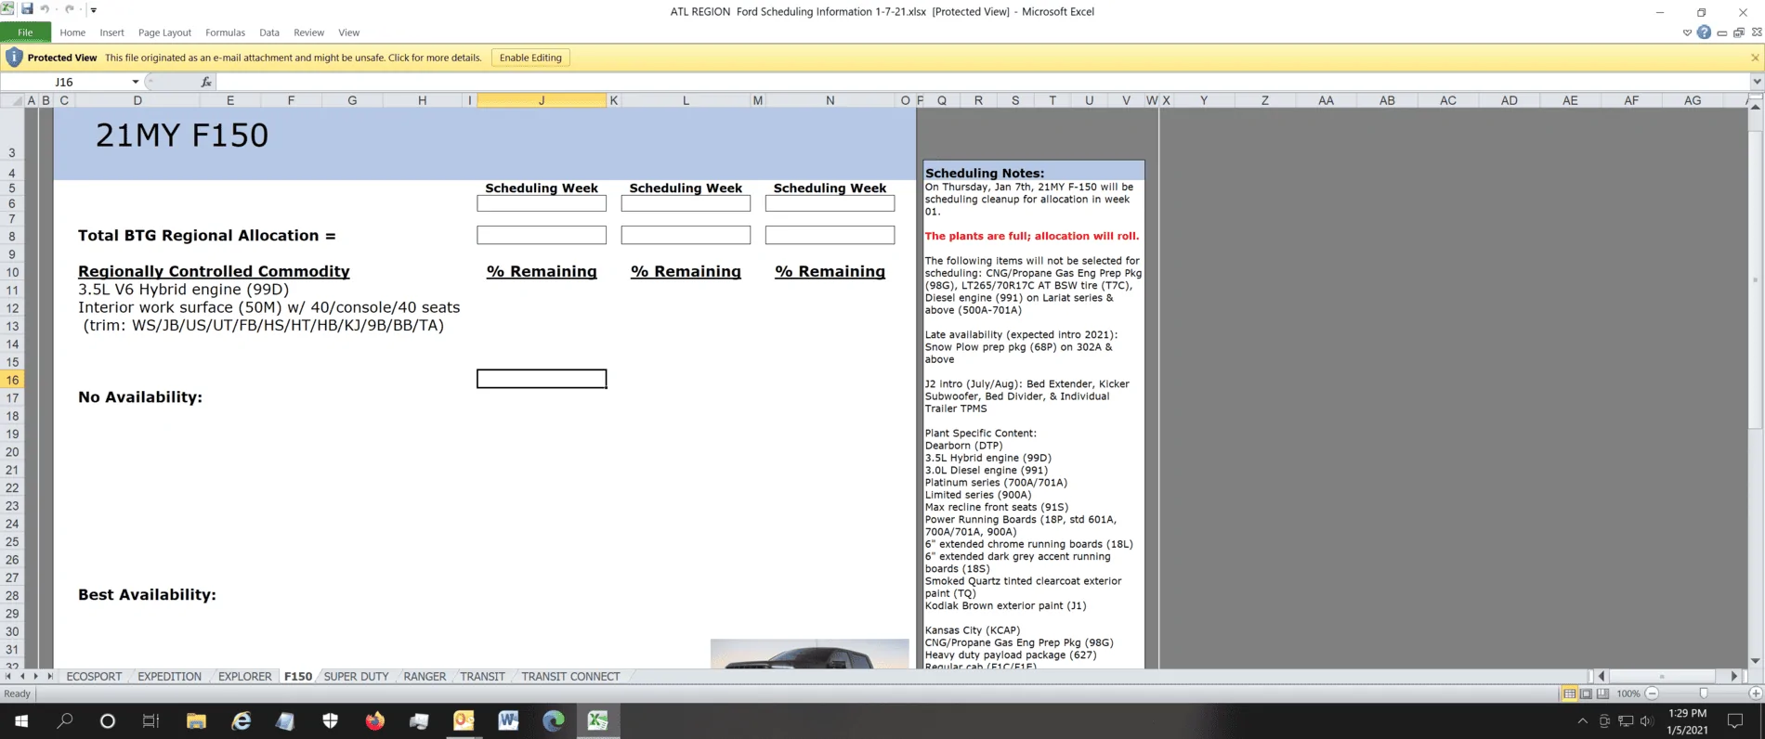Click the horizontal scroll right arrow
1765x739 pixels.
tap(1733, 677)
